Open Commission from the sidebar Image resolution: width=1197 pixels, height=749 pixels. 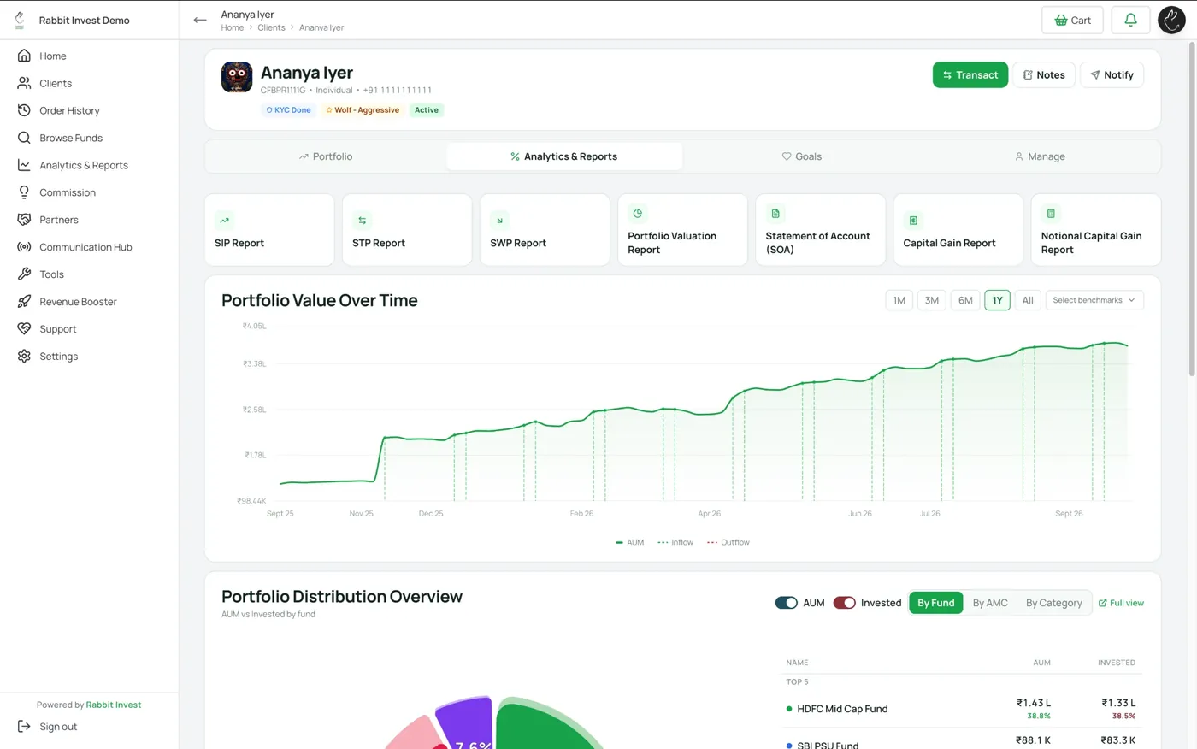68,192
